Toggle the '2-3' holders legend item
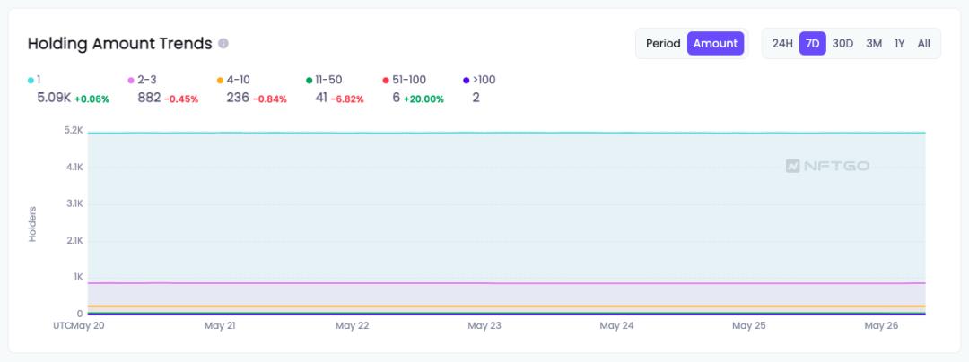Image resolution: width=969 pixels, height=362 pixels. pos(142,80)
